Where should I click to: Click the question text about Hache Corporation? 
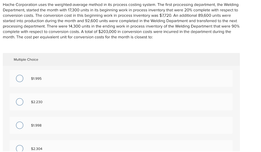click(x=120, y=20)
